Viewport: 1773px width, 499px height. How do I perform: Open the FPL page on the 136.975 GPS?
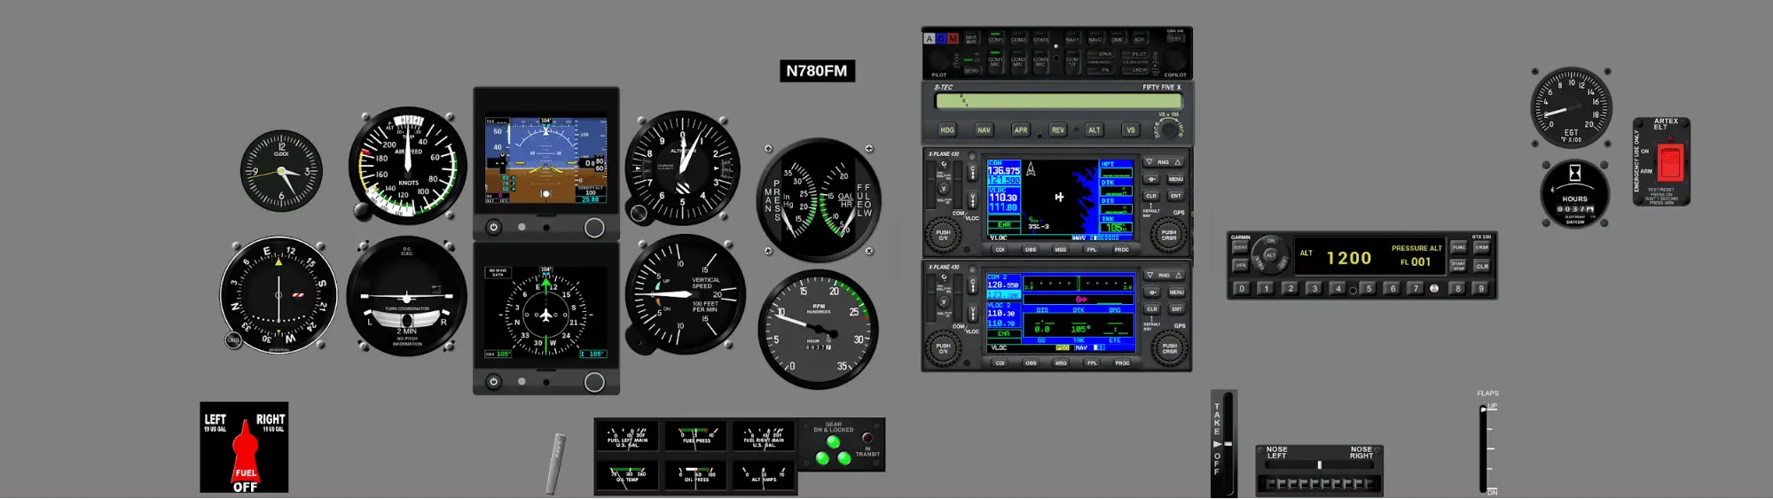[x=1091, y=249]
